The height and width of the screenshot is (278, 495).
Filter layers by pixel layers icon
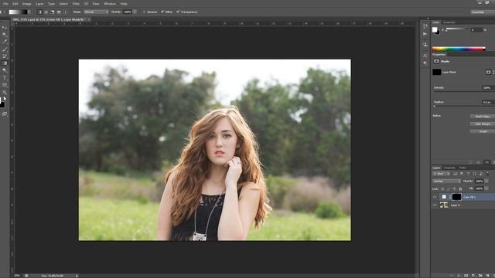coord(456,174)
